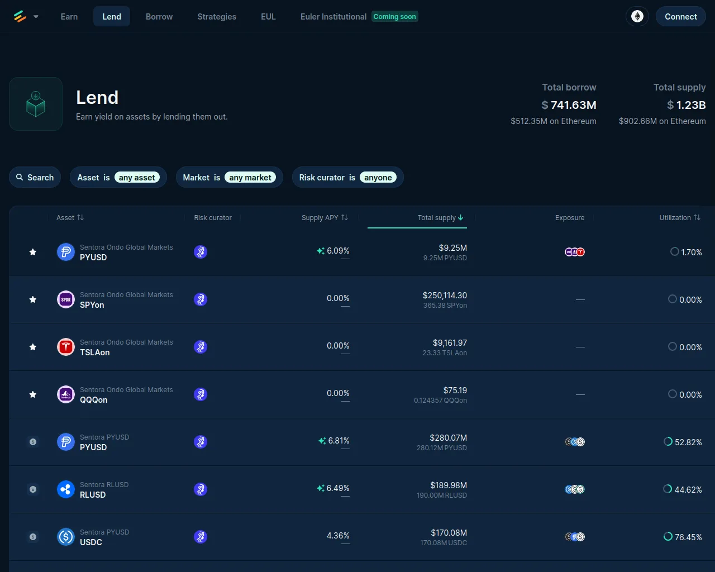Click the $741.63M total borrow figure
This screenshot has width=715, height=572.
[569, 105]
